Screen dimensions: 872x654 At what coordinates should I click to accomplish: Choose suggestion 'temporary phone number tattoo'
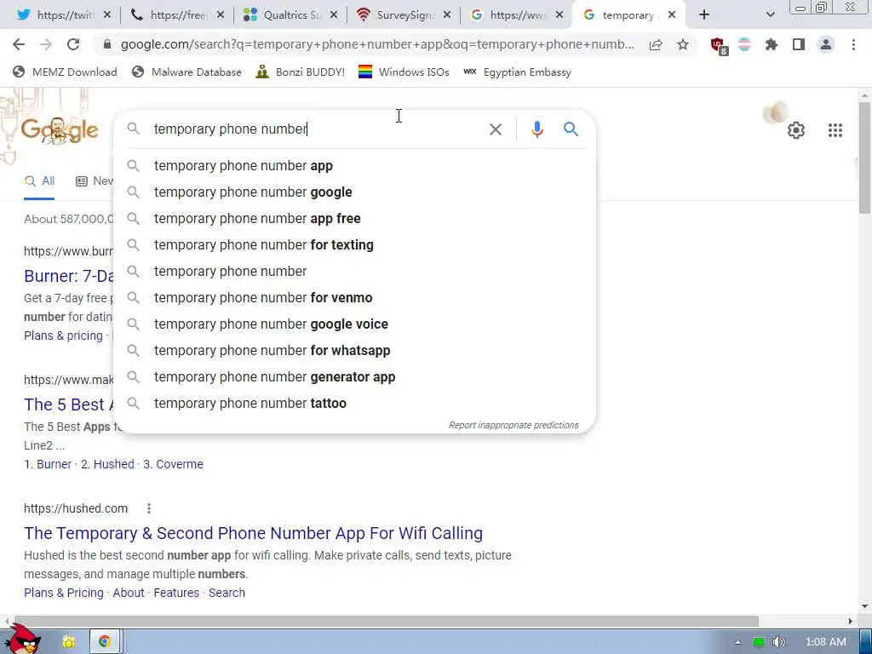click(x=354, y=403)
